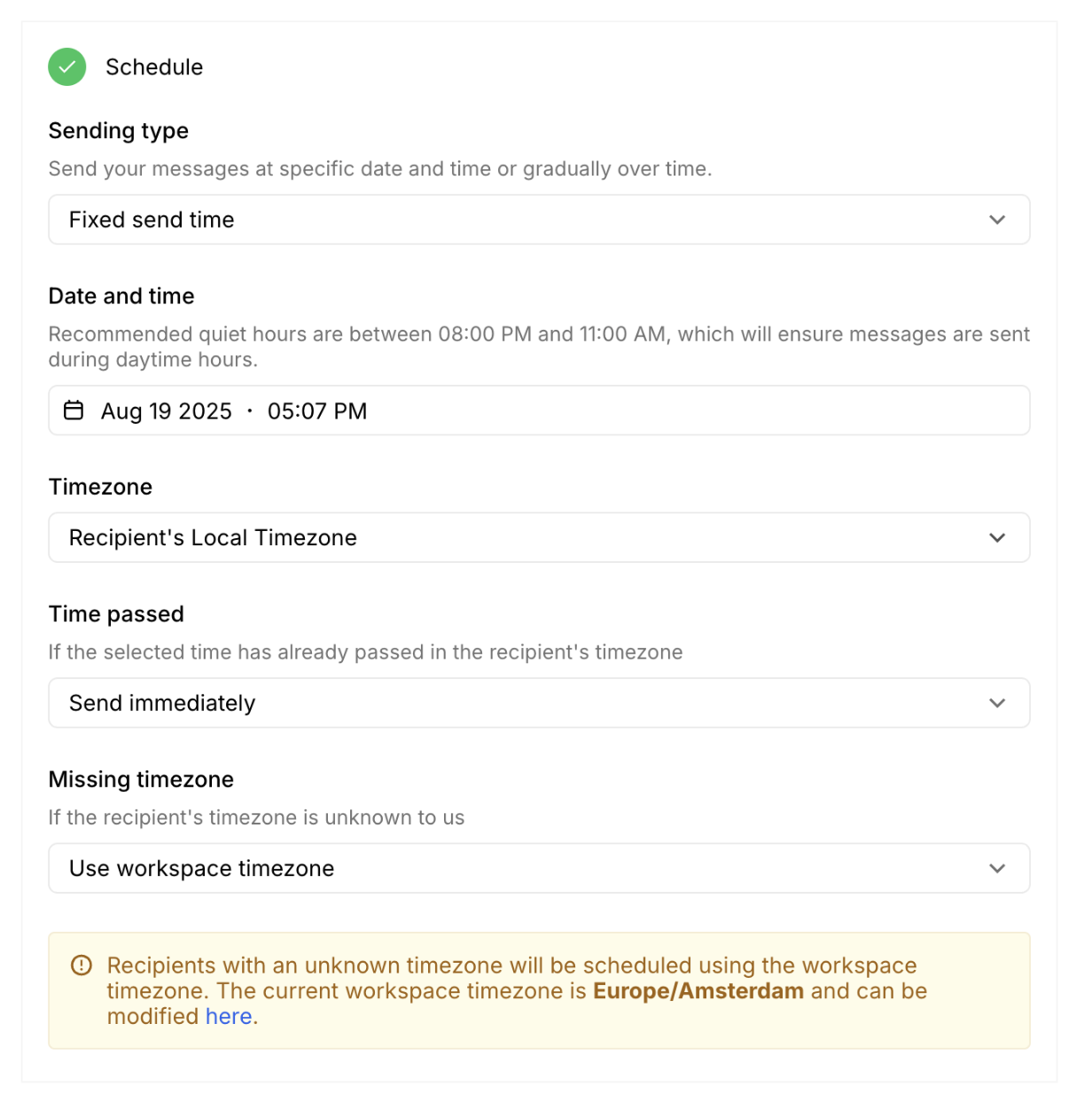The height and width of the screenshot is (1094, 1076).
Task: Click the Schedule section heading
Action: coord(154,67)
